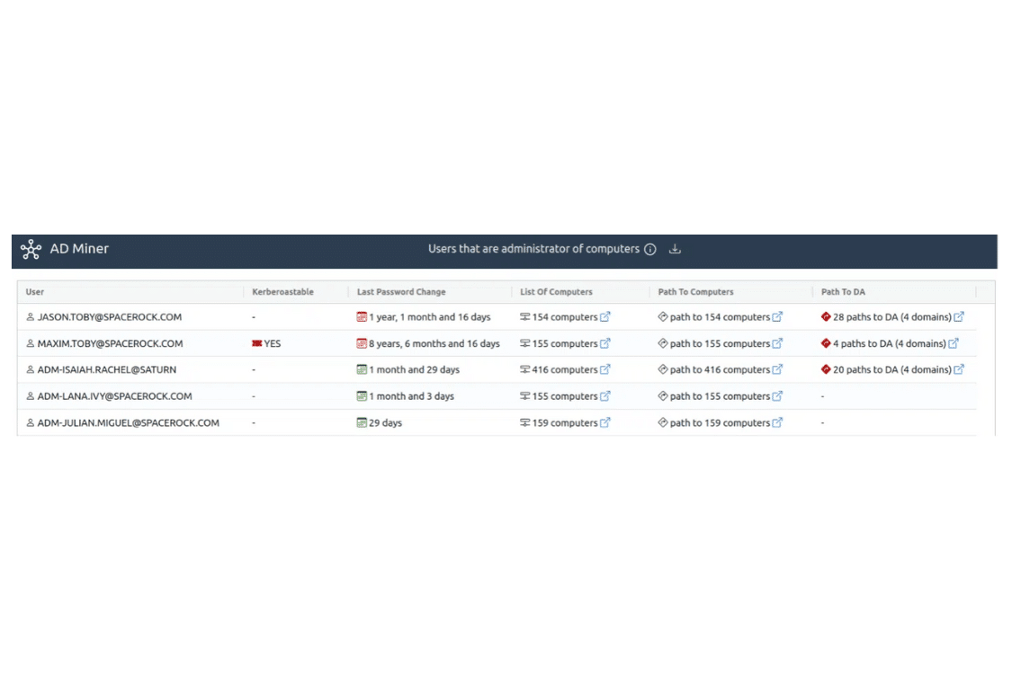
Task: Open the 20 paths to DA (4 domains) link
Action: pyautogui.click(x=892, y=369)
